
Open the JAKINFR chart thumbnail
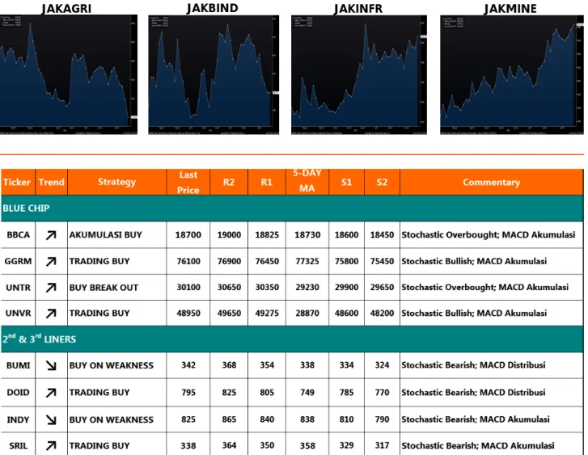click(359, 74)
